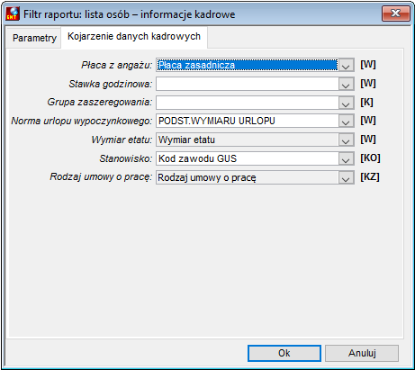The image size is (415, 370).
Task: Click the Kod zawodu GUS field
Action: pos(248,158)
